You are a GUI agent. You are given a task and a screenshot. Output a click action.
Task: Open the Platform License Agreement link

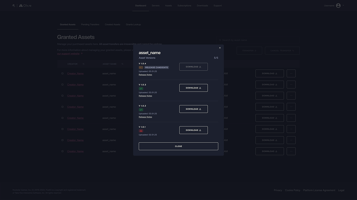(x=319, y=190)
